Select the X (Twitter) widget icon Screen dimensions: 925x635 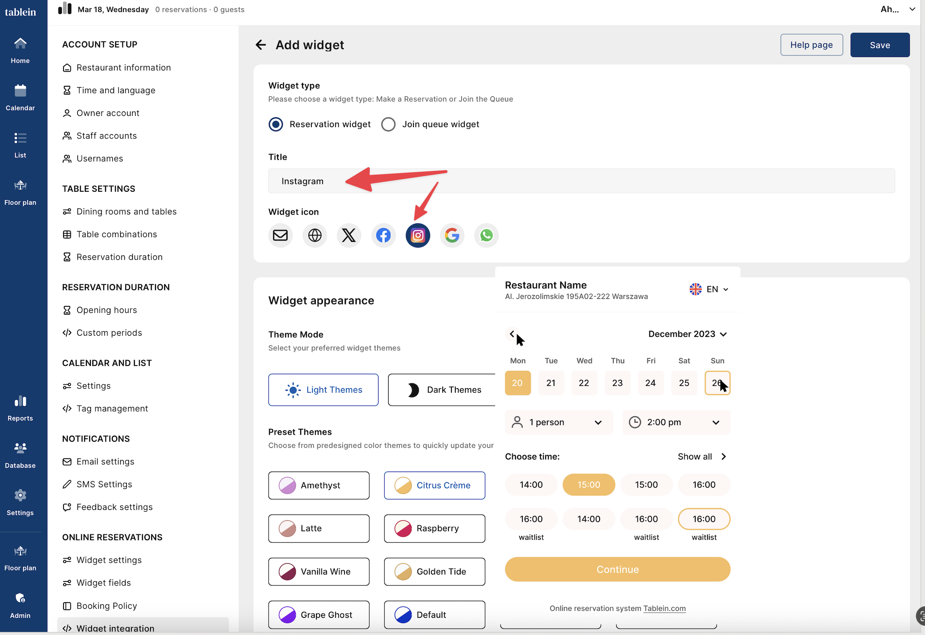coord(349,235)
